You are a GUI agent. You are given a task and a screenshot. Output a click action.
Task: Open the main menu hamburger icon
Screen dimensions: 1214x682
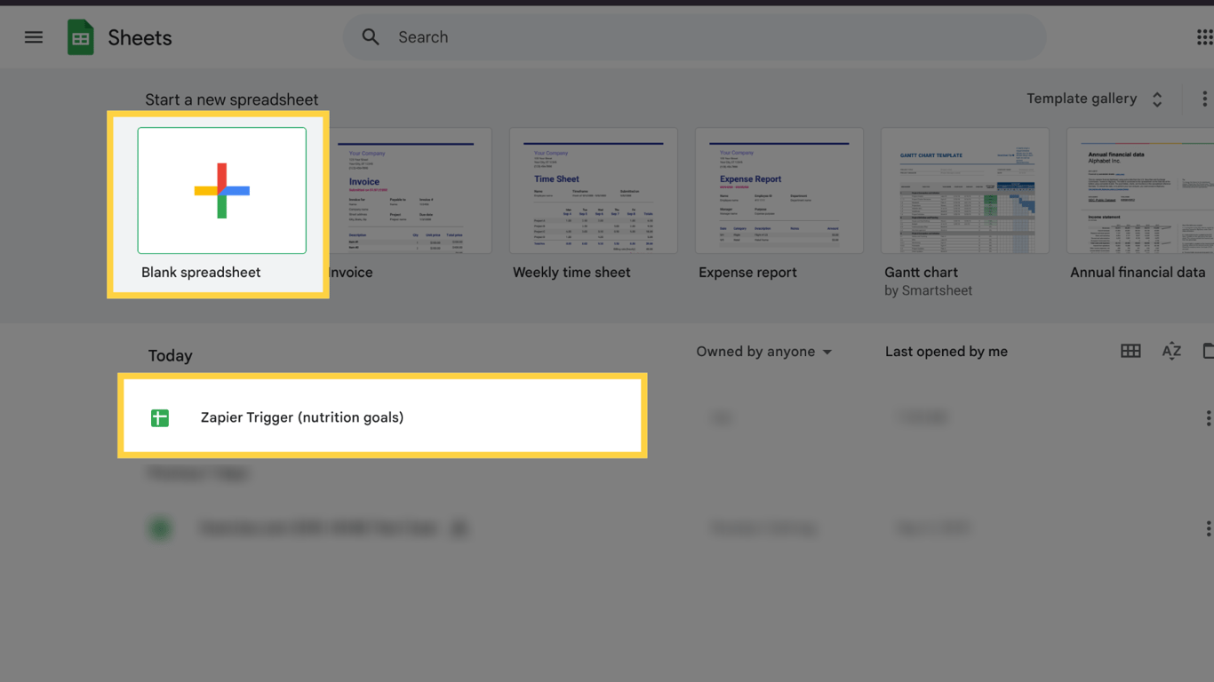click(33, 36)
